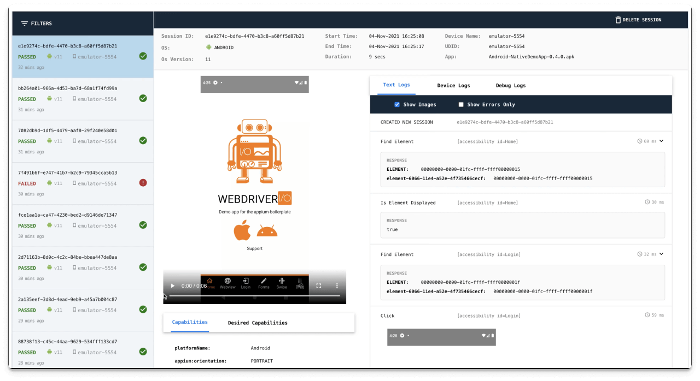
Task: Click passed checkmark for session e1e9274c
Action: click(x=143, y=56)
